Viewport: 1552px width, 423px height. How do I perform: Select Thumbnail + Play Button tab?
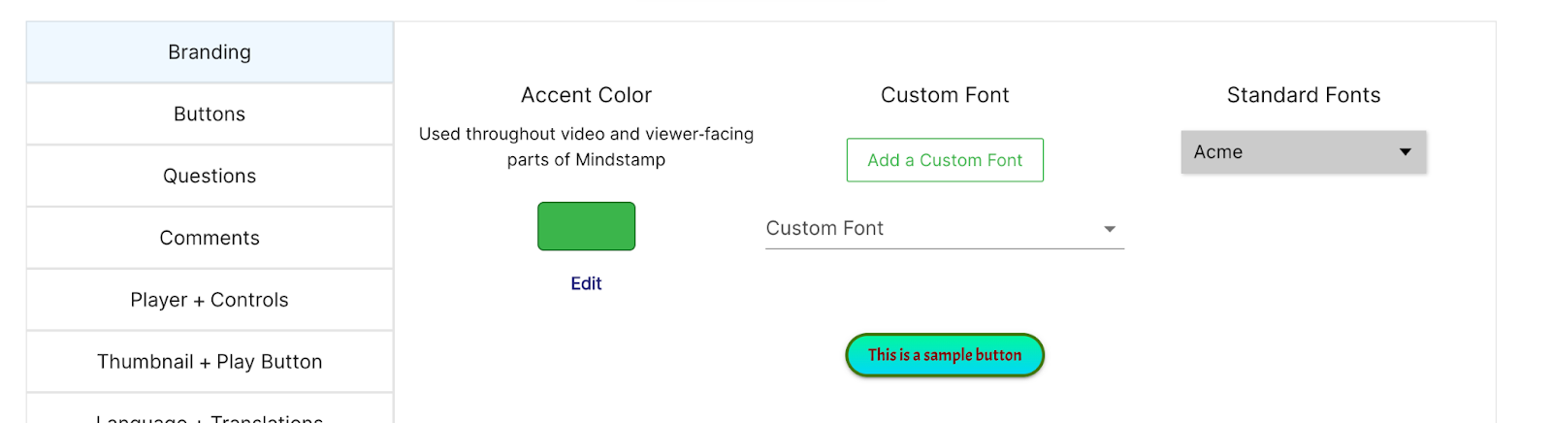(x=210, y=362)
